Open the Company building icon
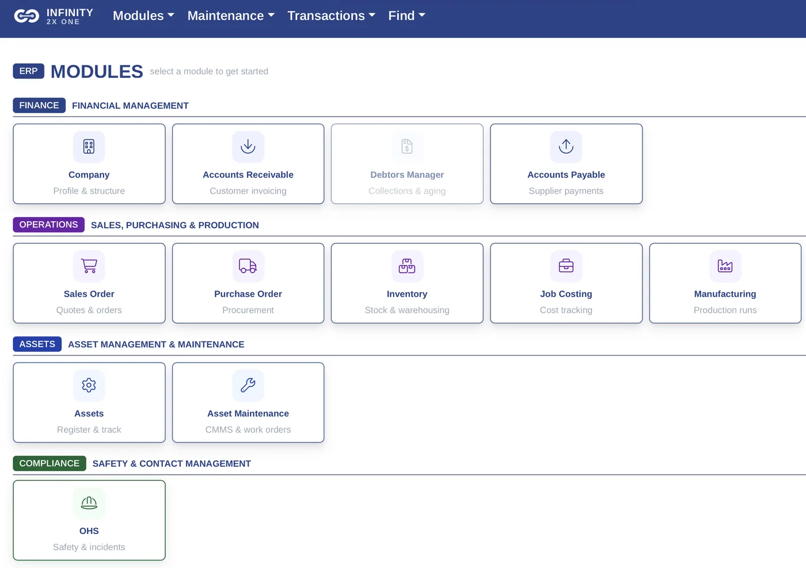The width and height of the screenshot is (806, 568). click(x=89, y=147)
